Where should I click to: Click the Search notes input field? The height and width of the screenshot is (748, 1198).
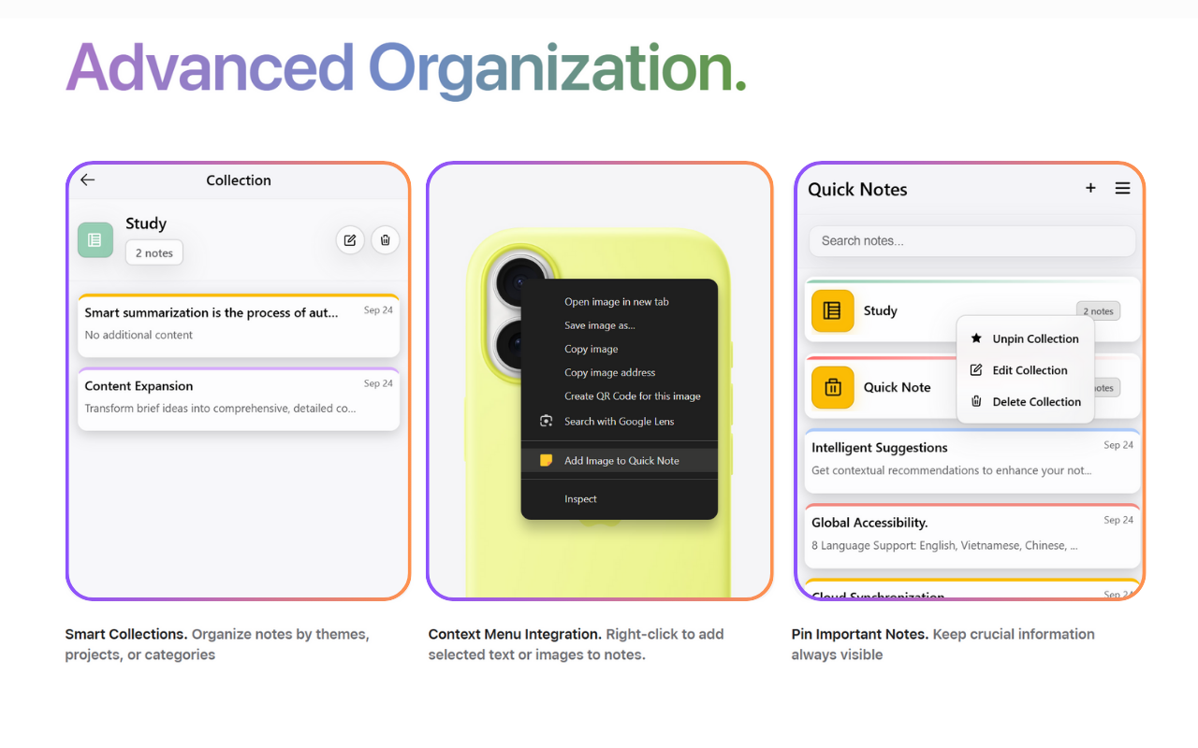click(x=972, y=241)
